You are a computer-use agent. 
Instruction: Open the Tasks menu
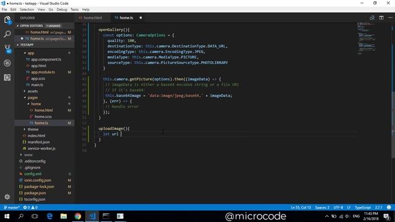[x=74, y=10]
